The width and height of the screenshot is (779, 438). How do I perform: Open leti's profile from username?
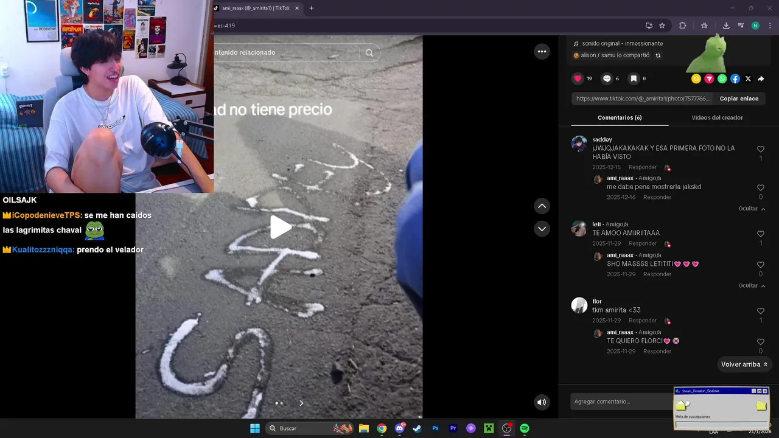[x=596, y=224]
